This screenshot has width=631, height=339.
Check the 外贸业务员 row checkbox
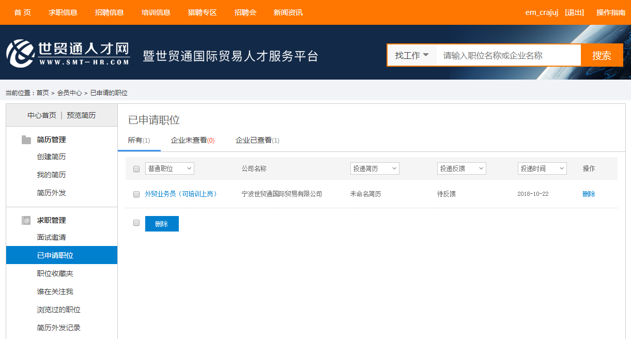pos(136,194)
